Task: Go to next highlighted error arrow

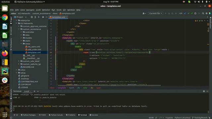Action: (207, 20)
